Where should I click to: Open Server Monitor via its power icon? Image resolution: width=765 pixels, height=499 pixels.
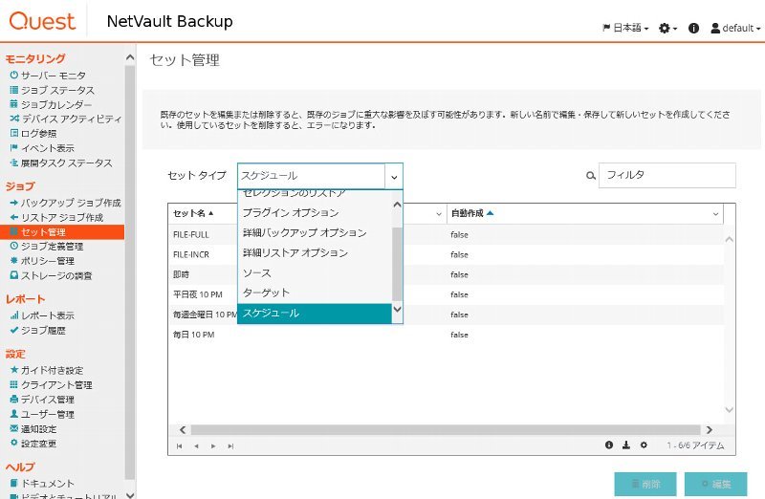click(x=13, y=76)
